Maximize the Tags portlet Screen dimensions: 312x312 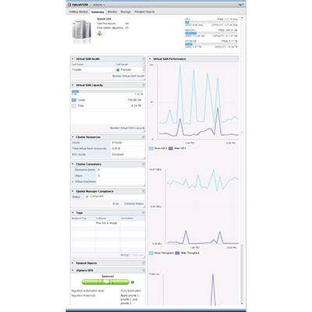[x=144, y=213]
